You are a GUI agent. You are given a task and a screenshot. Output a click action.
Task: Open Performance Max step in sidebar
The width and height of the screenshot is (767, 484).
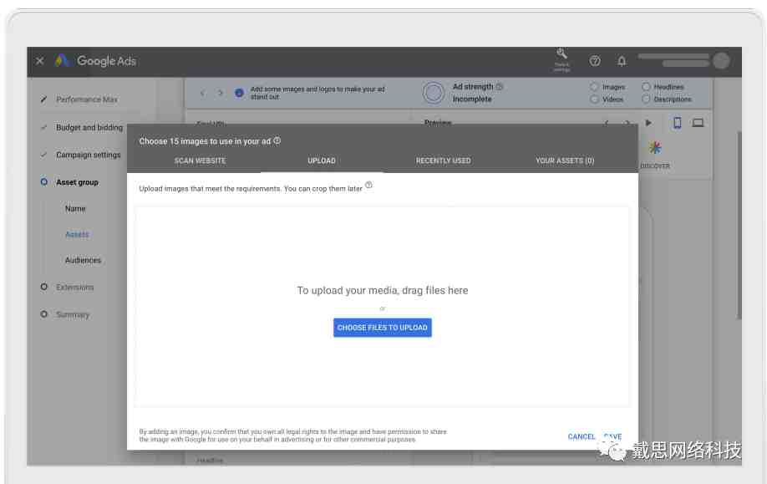pos(87,99)
